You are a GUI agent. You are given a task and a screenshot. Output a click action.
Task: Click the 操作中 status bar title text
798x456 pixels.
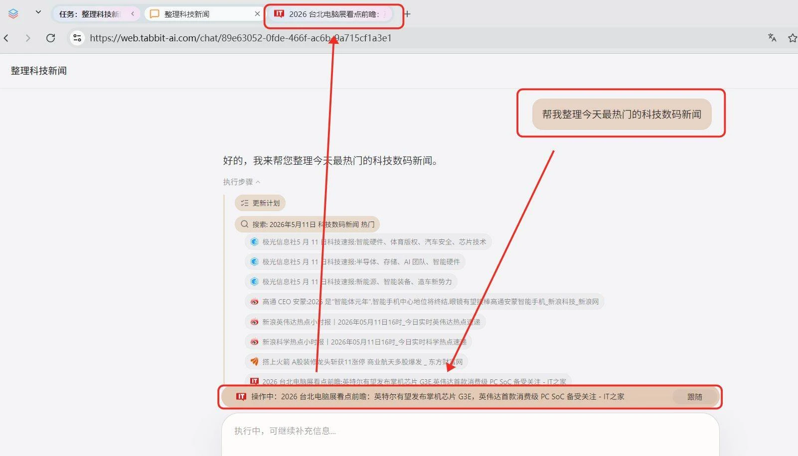(x=438, y=397)
